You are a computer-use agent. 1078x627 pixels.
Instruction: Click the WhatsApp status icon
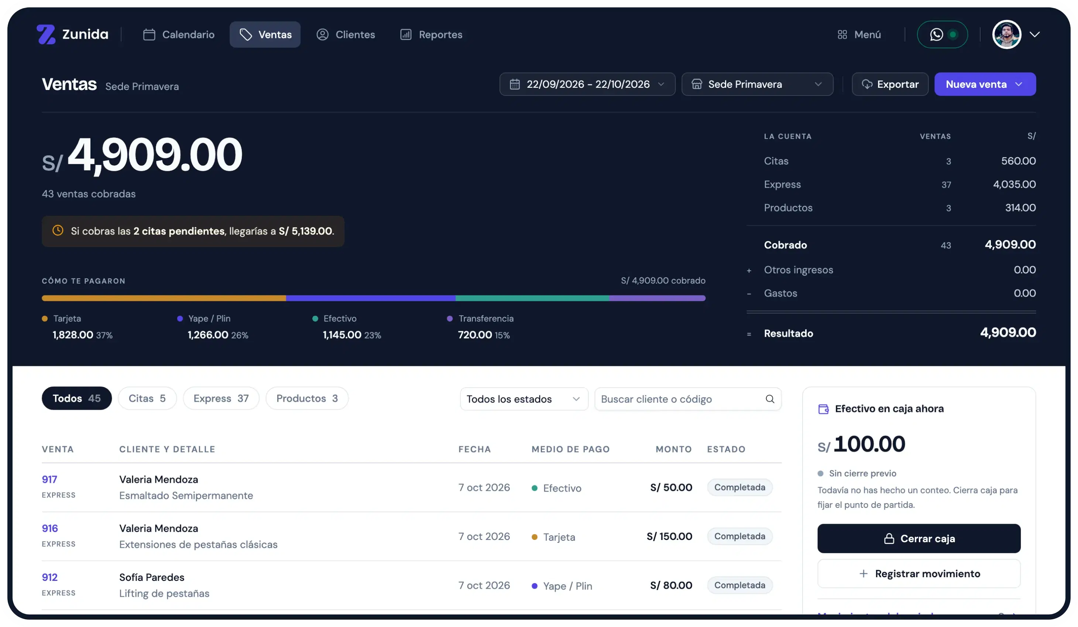click(x=936, y=35)
